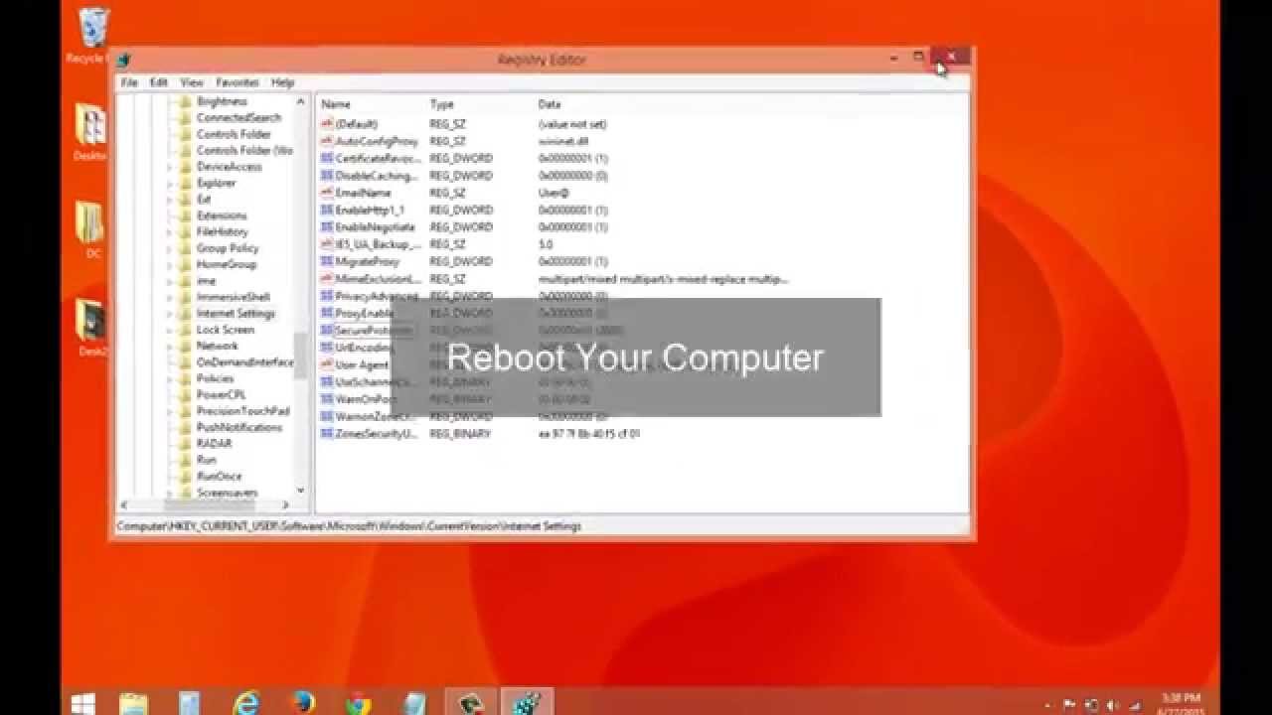
Task: Select the Run key
Action: click(206, 460)
